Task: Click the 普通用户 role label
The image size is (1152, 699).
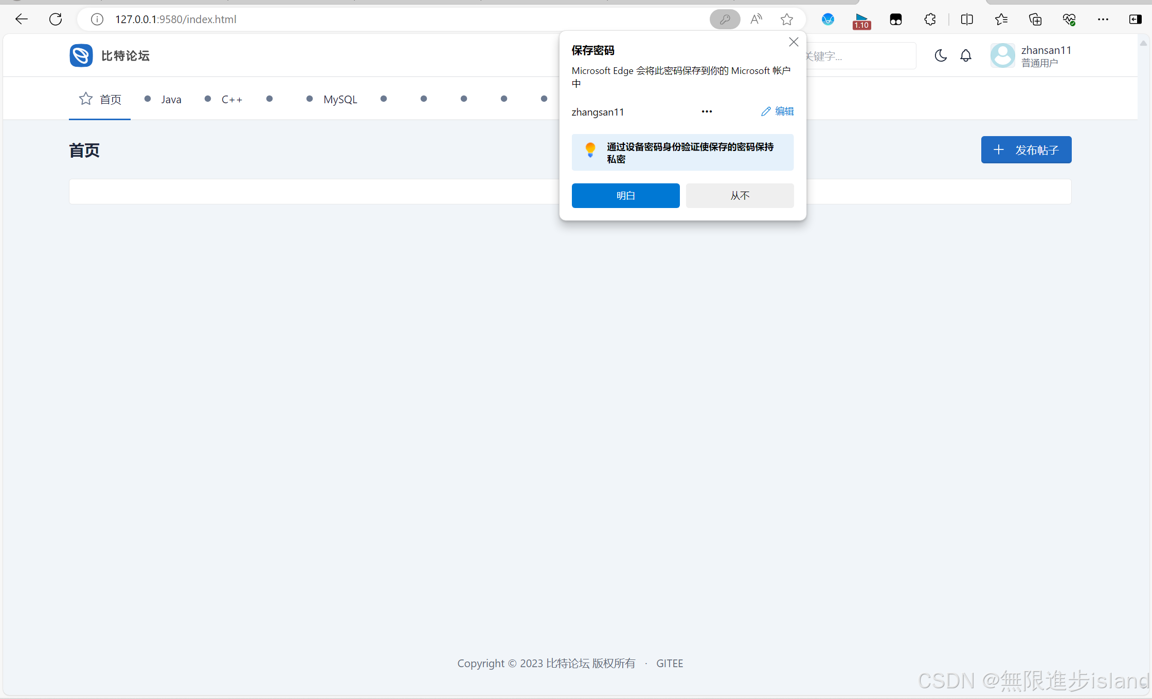Action: pyautogui.click(x=1039, y=63)
